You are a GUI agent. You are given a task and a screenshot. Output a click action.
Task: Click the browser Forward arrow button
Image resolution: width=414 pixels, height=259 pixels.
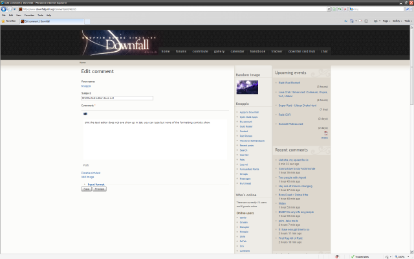(x=10, y=9)
